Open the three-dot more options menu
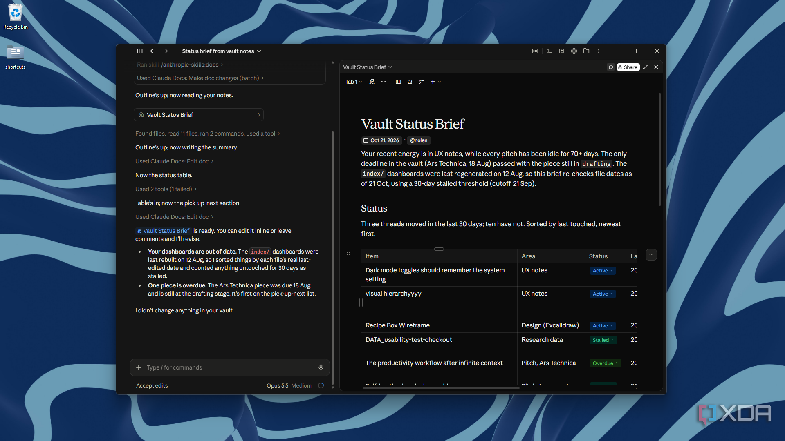This screenshot has height=441, width=785. click(x=599, y=51)
